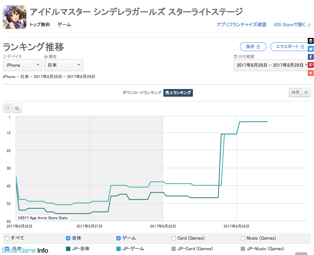Screen dimensions: 314x255
Task: Click the 2017年8月26日 axis label
Action: (x=19, y=226)
